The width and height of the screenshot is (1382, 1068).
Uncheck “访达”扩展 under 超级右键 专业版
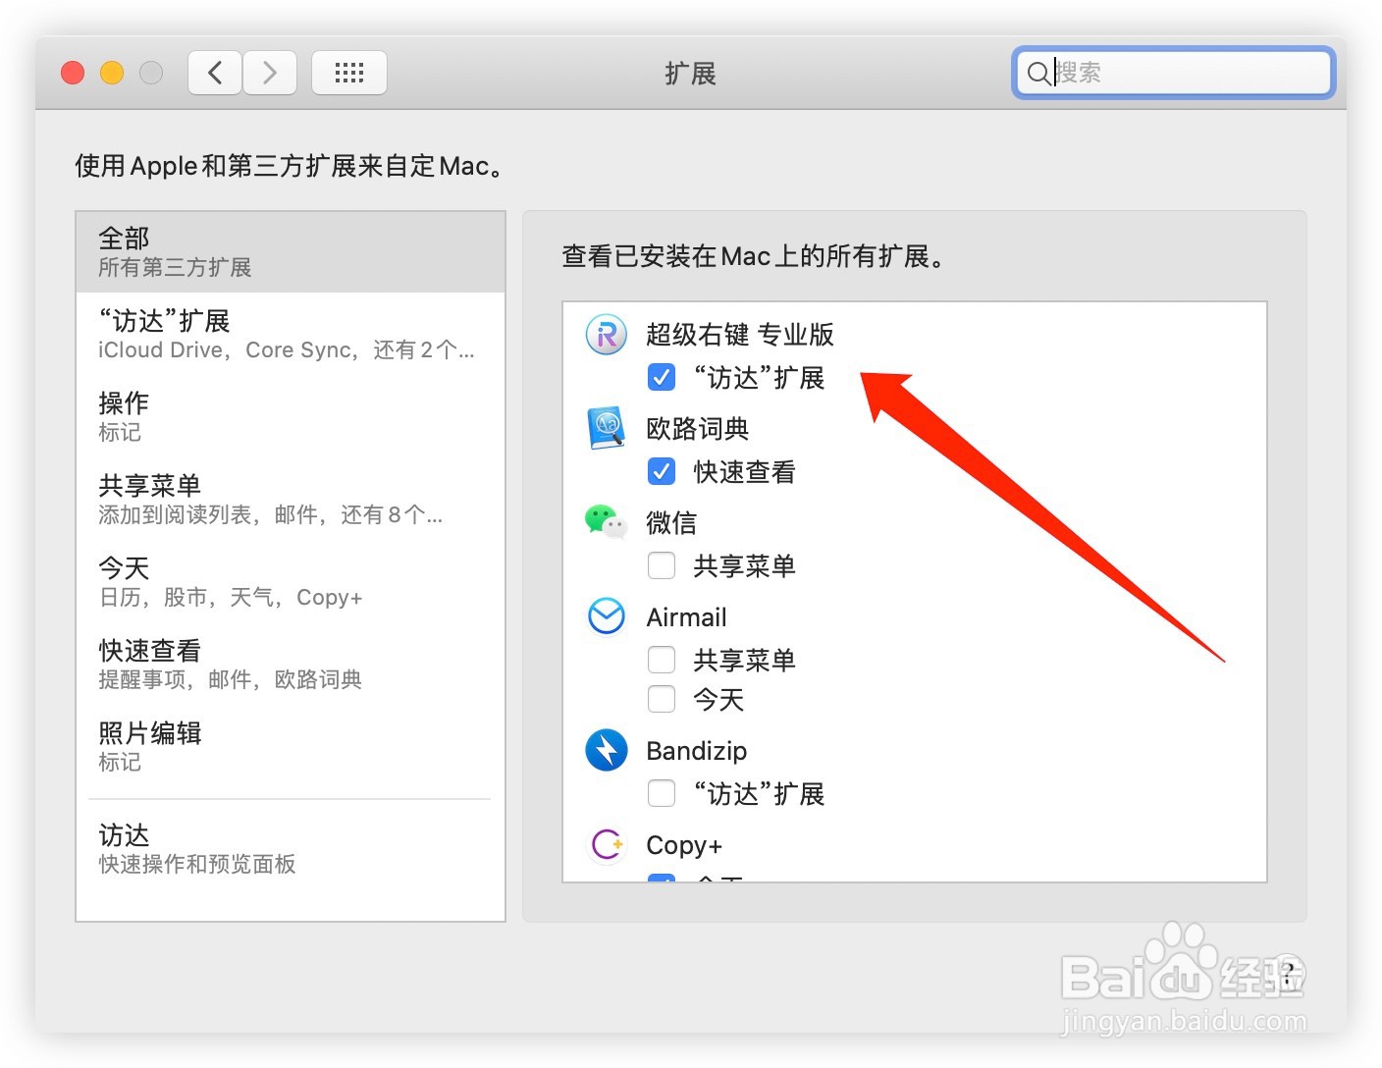662,377
